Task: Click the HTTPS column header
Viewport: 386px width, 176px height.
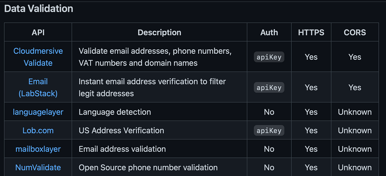Action: [311, 33]
